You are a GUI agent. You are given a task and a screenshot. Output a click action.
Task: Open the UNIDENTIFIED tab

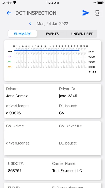[x=82, y=34]
